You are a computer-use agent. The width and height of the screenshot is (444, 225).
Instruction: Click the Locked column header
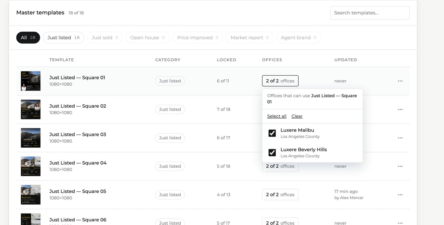pos(226,60)
